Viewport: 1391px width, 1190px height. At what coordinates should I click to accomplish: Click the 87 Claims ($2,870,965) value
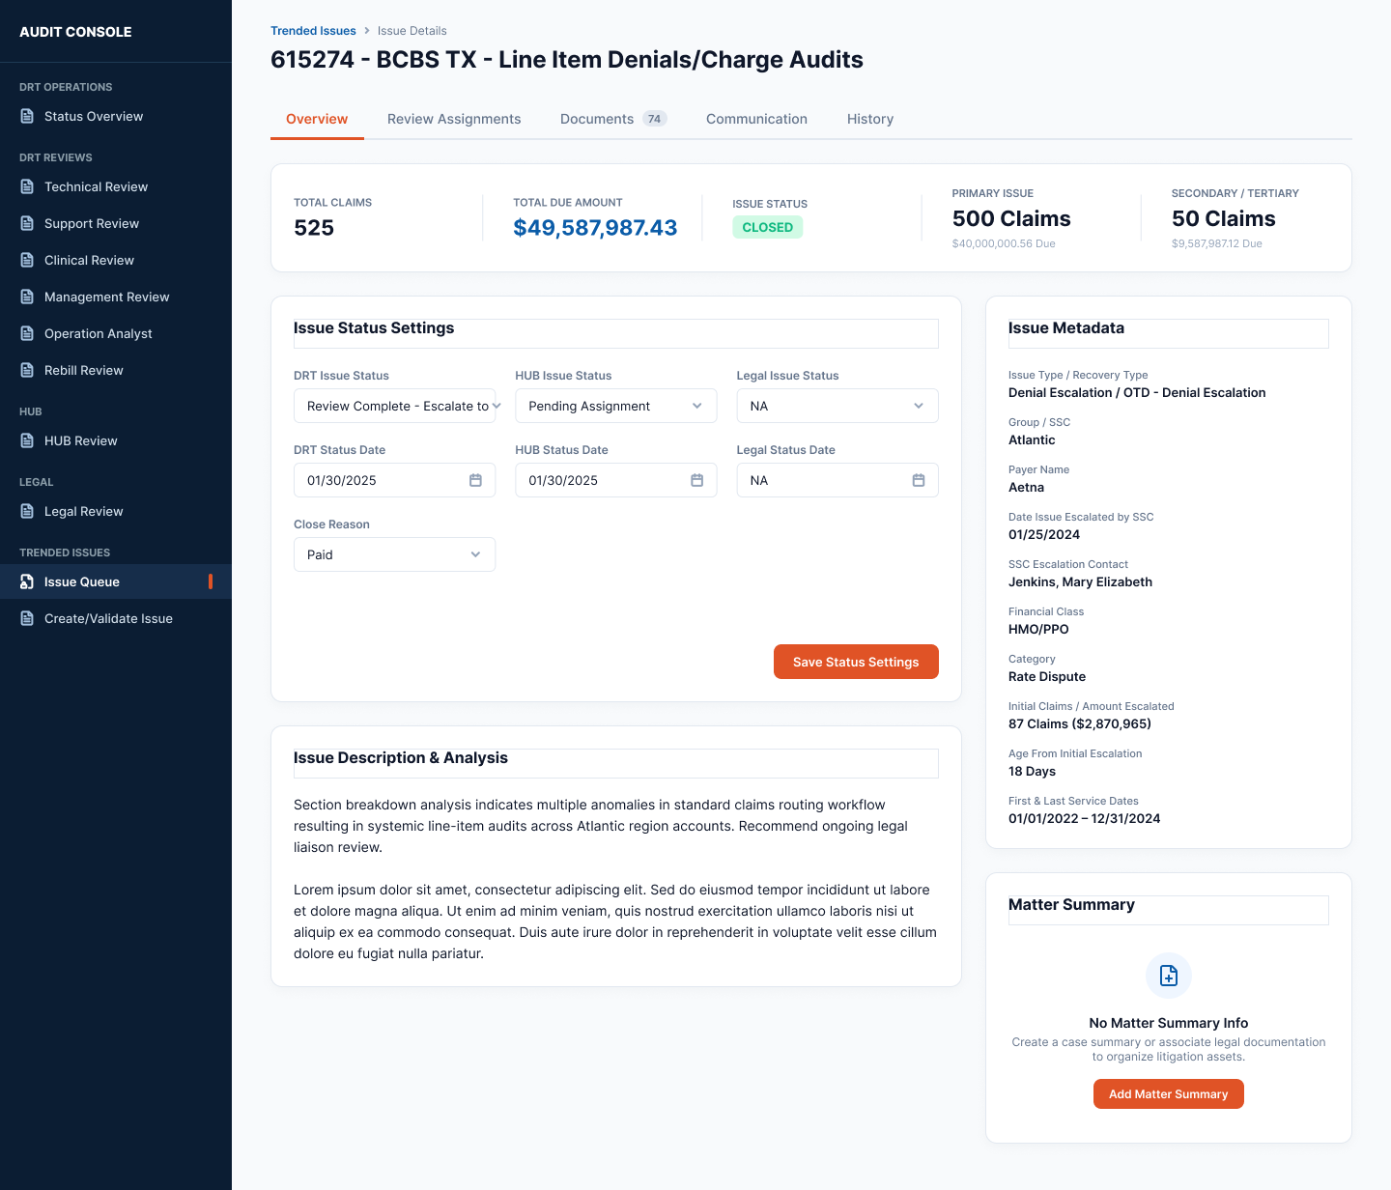tap(1080, 723)
